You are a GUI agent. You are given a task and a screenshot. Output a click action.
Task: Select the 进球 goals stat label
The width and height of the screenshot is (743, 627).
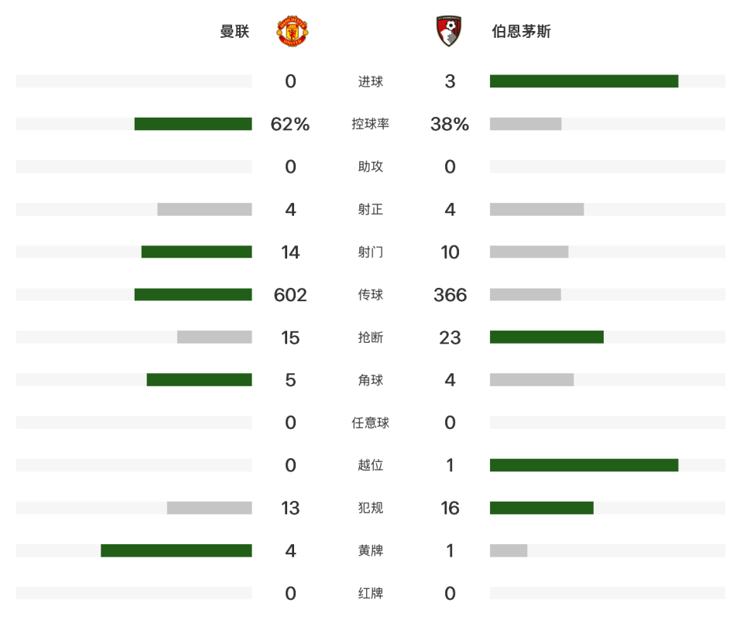pyautogui.click(x=371, y=81)
